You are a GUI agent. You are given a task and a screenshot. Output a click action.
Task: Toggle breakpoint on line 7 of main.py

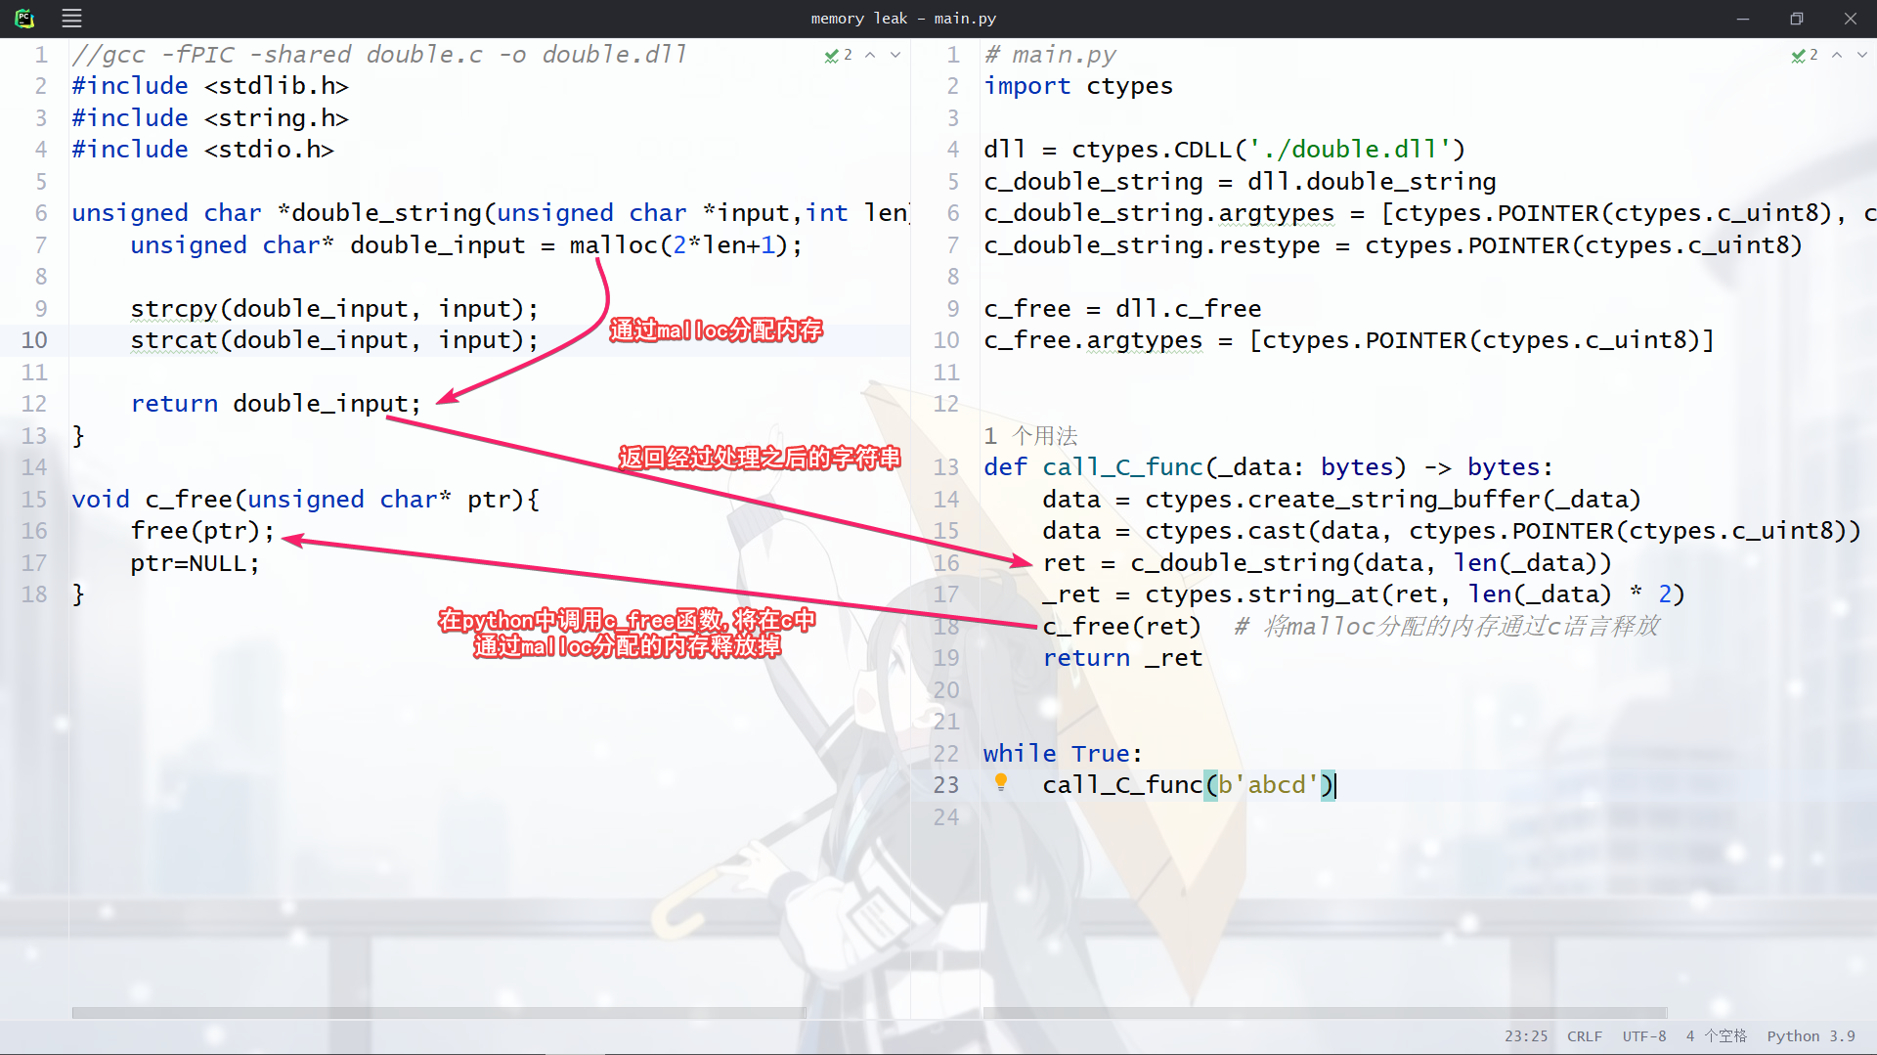click(x=952, y=245)
